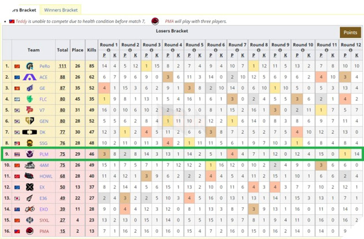Click PeRo's total score 111
Screen dimensions: 364x239
coord(62,66)
